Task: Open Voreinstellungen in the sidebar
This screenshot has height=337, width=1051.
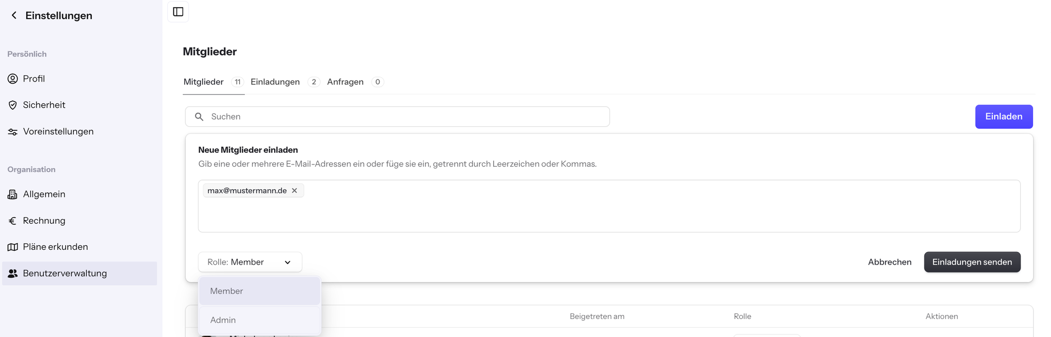Action: click(x=80, y=132)
